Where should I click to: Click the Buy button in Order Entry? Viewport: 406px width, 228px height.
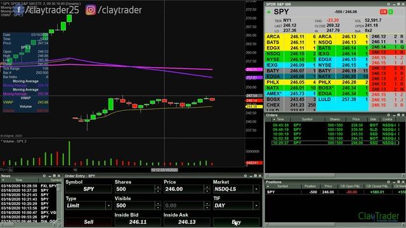[x=236, y=222]
